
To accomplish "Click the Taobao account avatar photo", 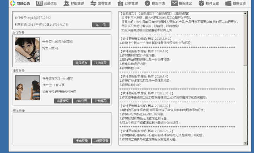I will click(x=28, y=88).
